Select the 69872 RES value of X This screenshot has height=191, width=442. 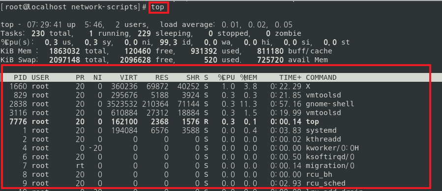point(157,86)
